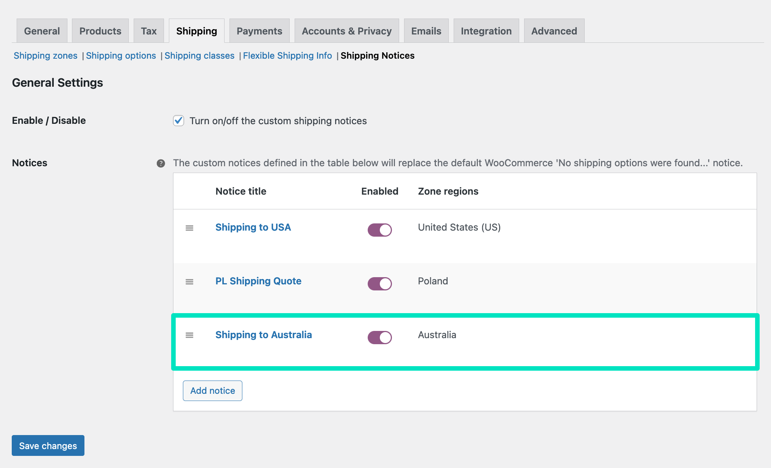This screenshot has height=468, width=771.
Task: Turn off the PL Shipping Quote toggle
Action: pos(379,283)
